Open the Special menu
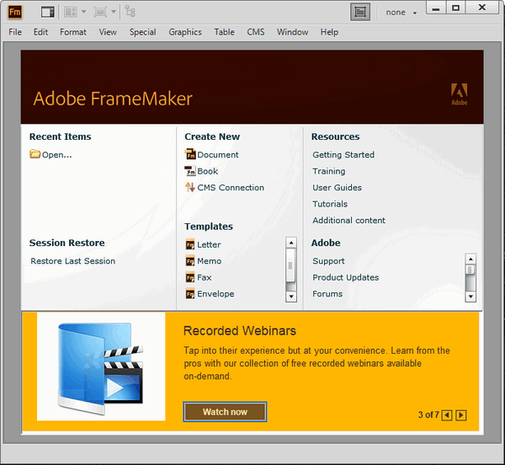 [143, 32]
